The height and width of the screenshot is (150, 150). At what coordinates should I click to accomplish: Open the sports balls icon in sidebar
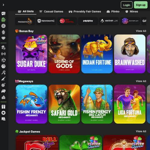click(3, 48)
